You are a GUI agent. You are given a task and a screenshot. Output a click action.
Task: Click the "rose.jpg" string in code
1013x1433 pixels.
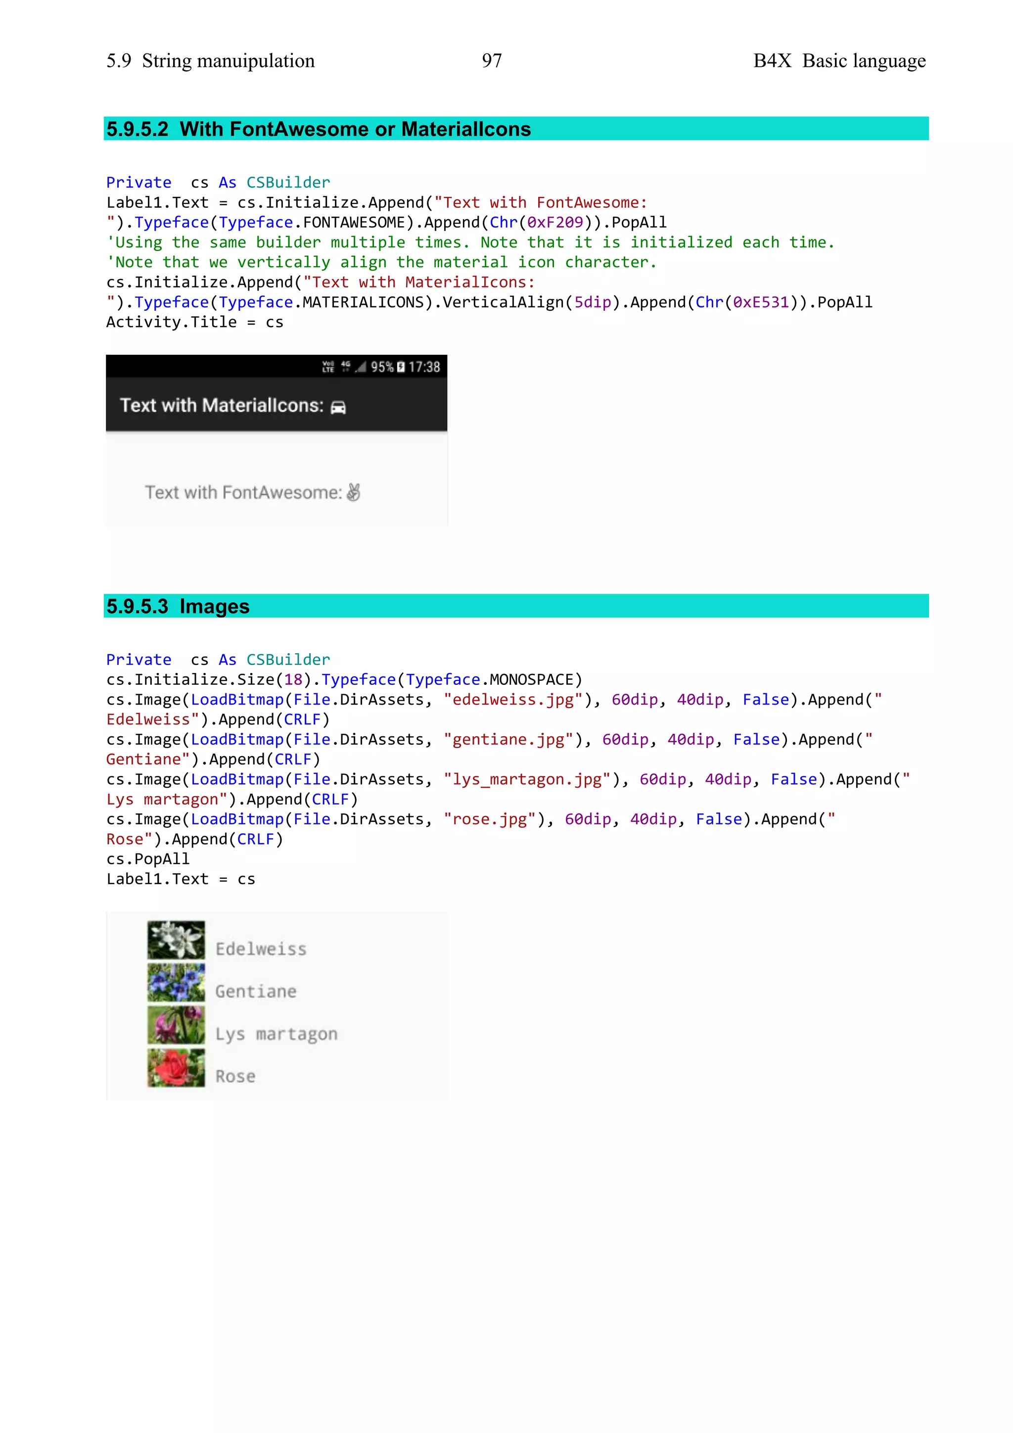click(x=490, y=819)
